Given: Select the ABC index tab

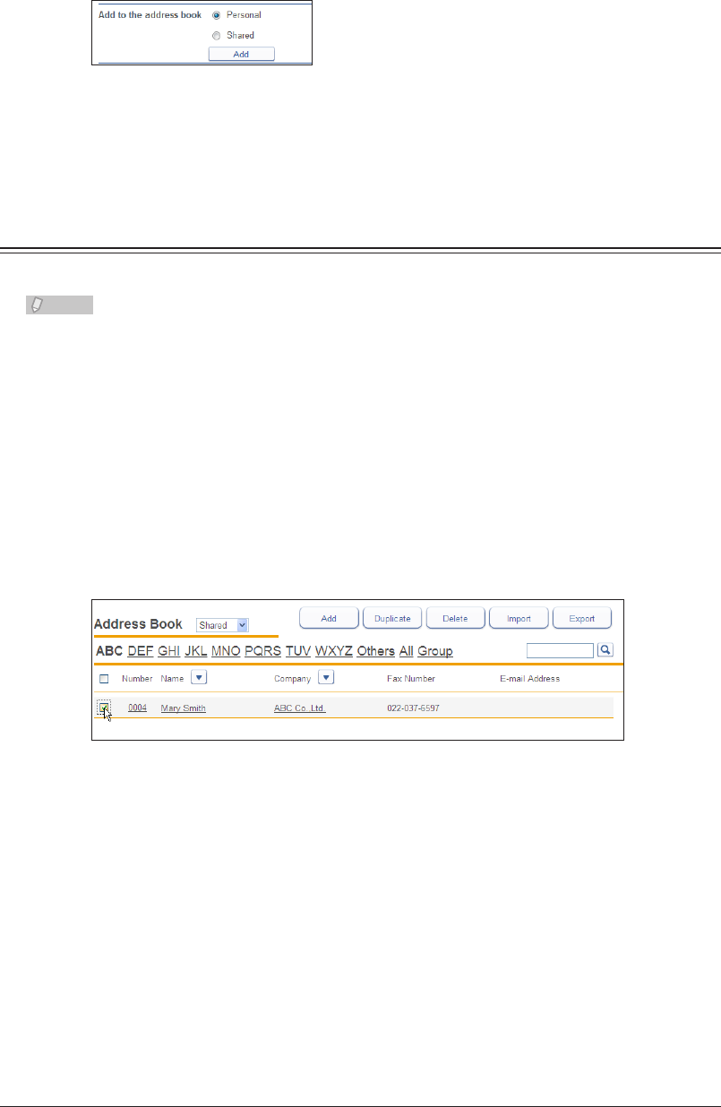Looking at the screenshot, I should coord(109,651).
